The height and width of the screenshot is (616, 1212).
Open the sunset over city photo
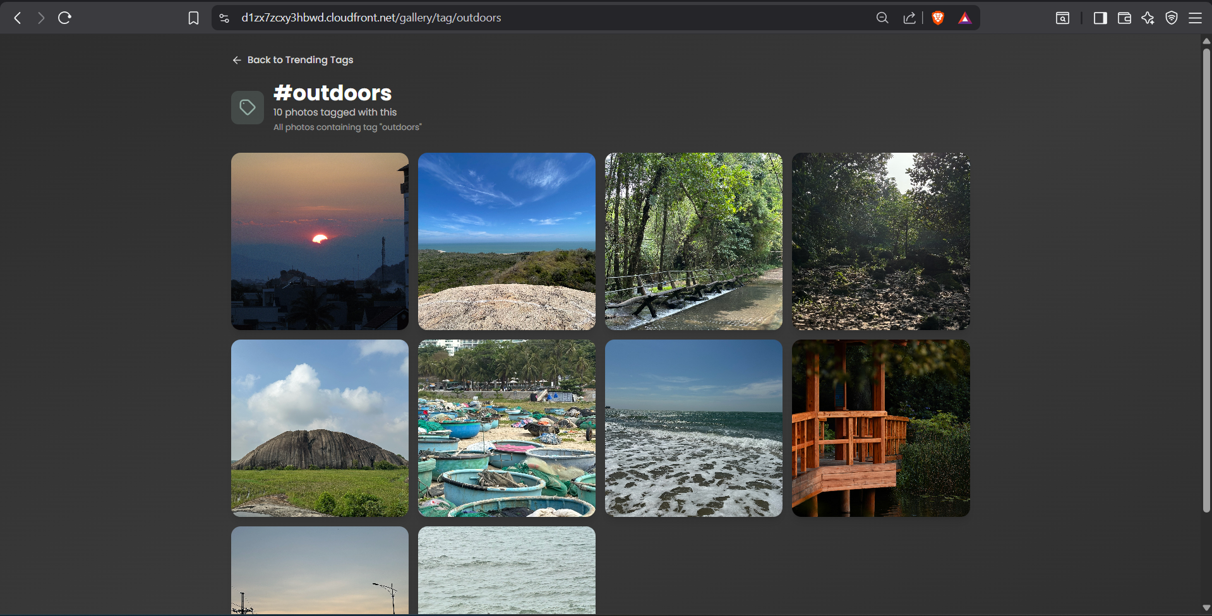(319, 240)
